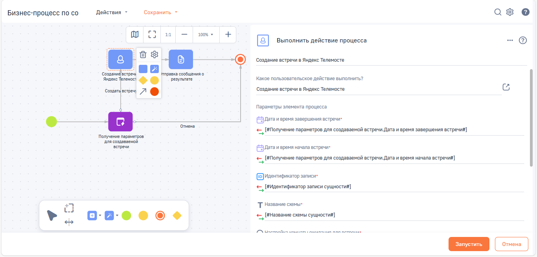The image size is (537, 257).
Task: Open the 100% zoom level dropdown
Action: tap(206, 35)
